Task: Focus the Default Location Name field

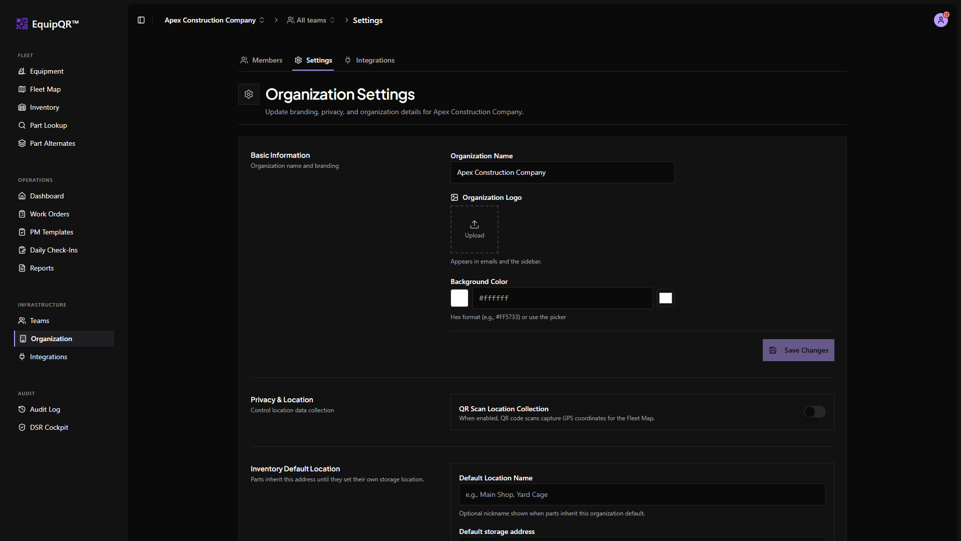Action: (642, 494)
